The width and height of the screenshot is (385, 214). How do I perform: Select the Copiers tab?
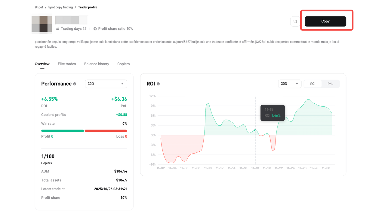pos(123,64)
